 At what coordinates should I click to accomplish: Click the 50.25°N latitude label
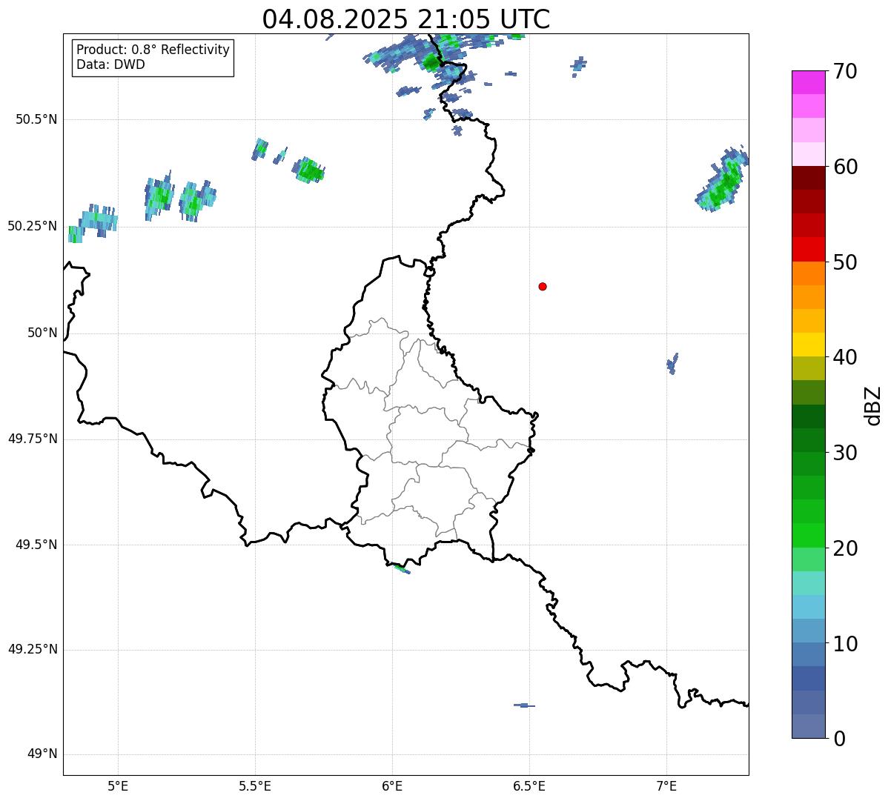(33, 226)
